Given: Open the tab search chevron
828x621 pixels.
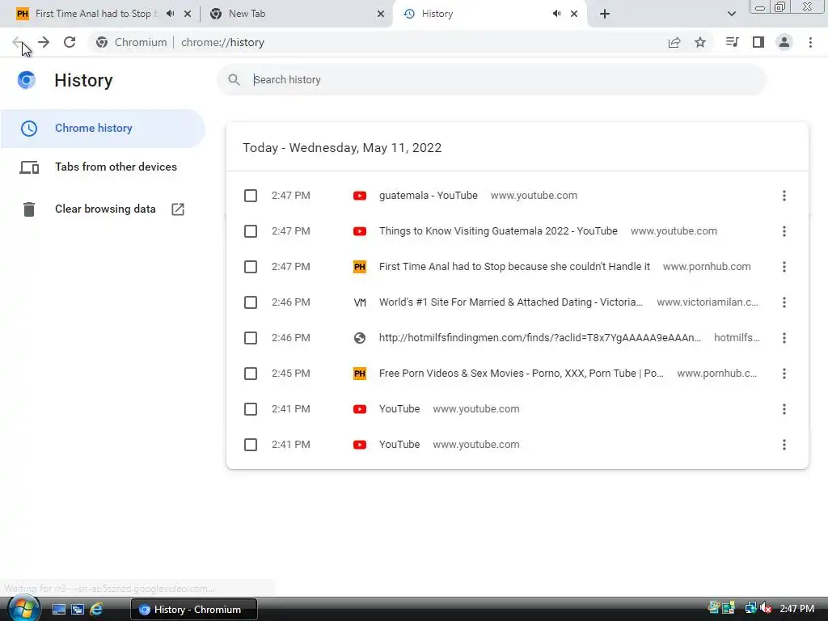Looking at the screenshot, I should [731, 14].
